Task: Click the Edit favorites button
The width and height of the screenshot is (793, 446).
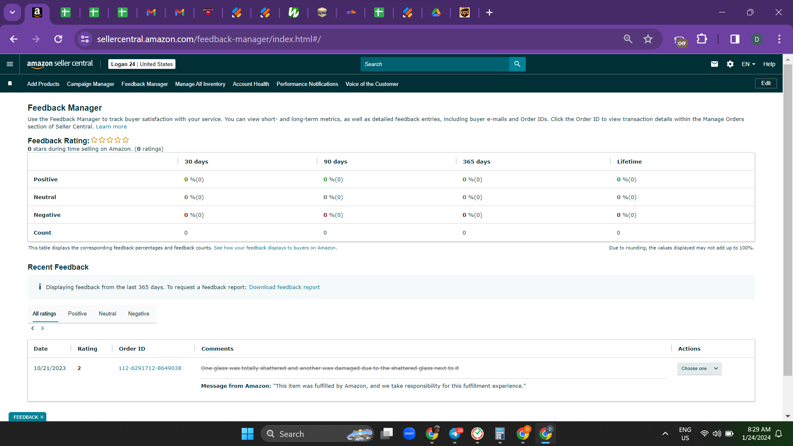Action: pos(766,83)
